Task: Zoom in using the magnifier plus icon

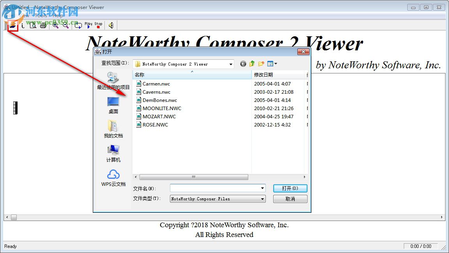Action: point(55,25)
